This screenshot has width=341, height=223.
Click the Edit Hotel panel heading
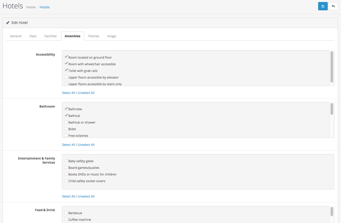(20, 23)
